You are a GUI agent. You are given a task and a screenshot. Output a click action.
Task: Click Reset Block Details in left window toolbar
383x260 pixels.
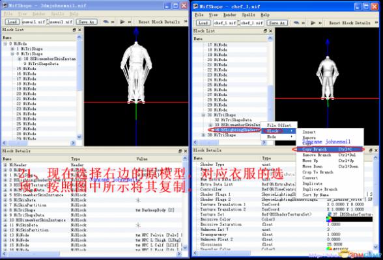point(159,22)
